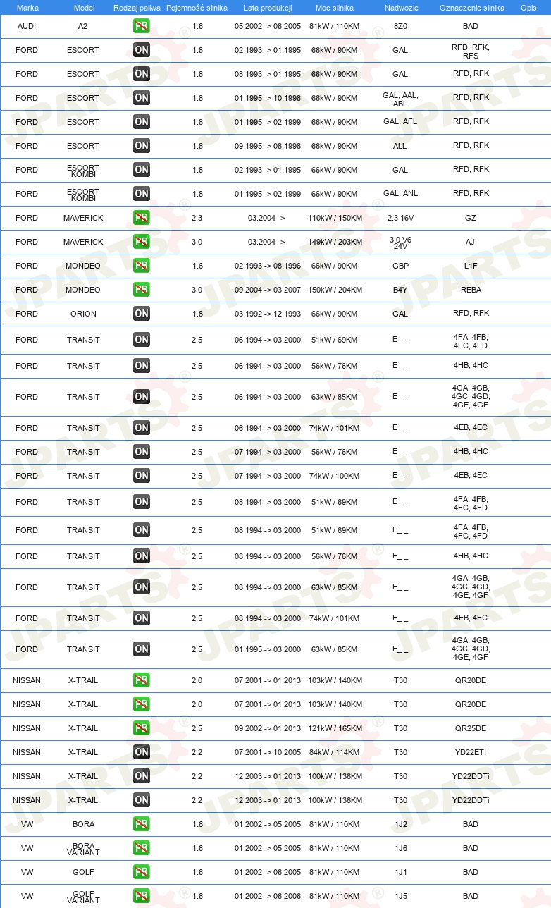Select the ON icon in the GAL, AAL, ABL Escort row
This screenshot has width=551, height=908.
[142, 98]
